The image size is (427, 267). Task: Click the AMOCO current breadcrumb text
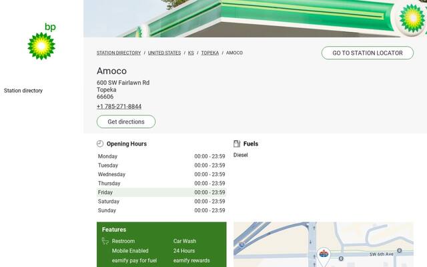pos(234,53)
